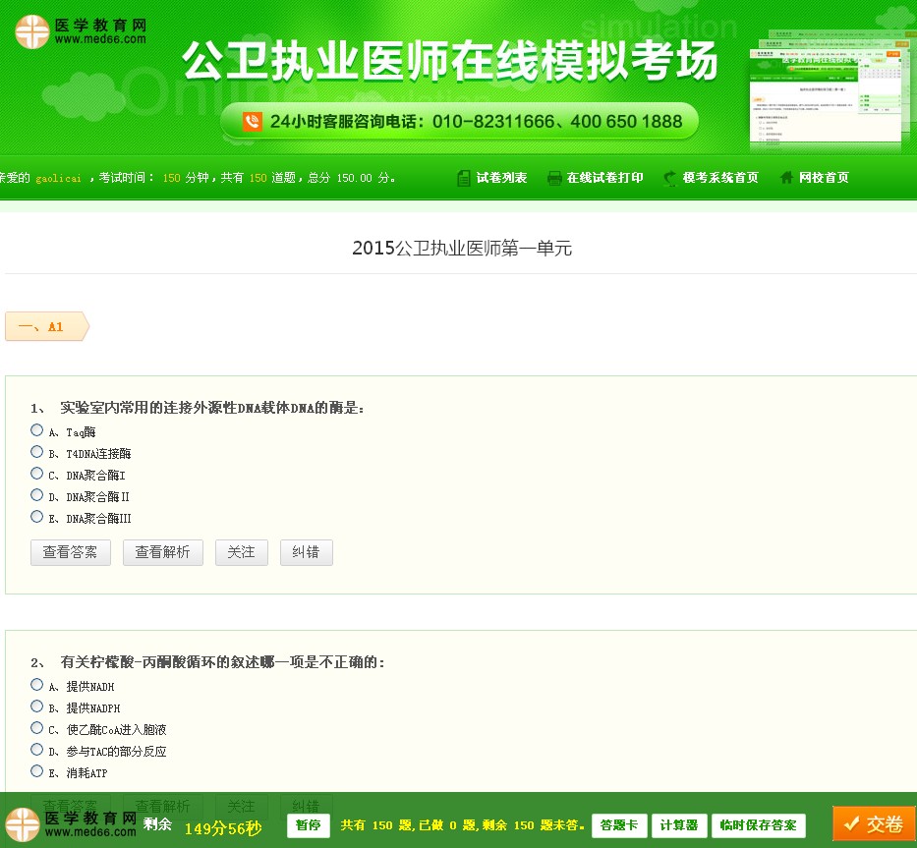The image size is (917, 848).
Task: Expand the A1 section header
Action: pos(44,326)
